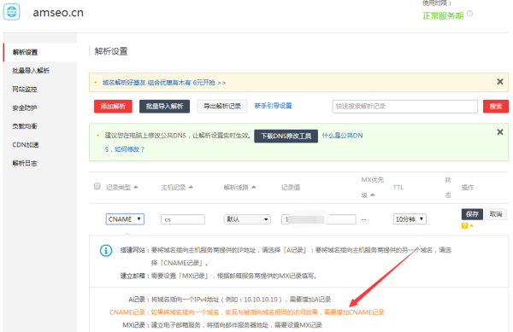Click the orange CNAME记录 description line
Screen dimensions: 513x332
click(x=247, y=312)
